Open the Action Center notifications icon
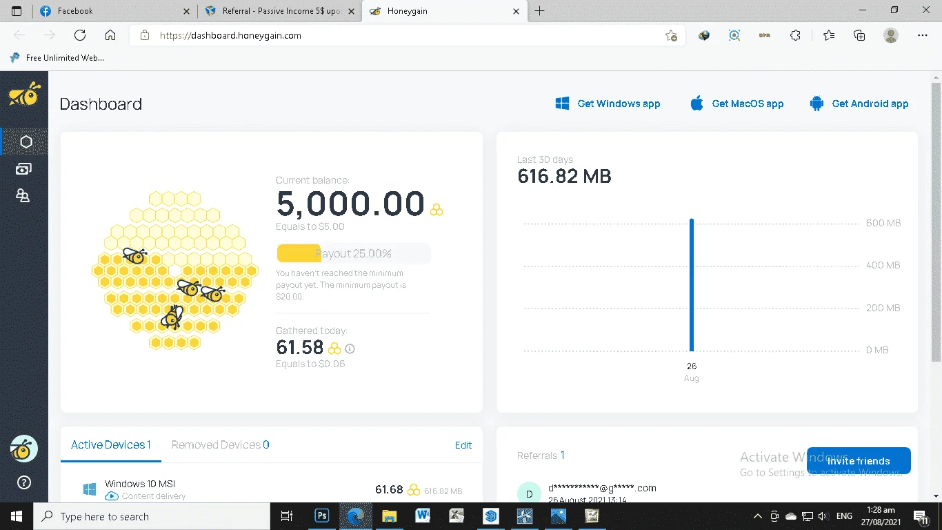The width and height of the screenshot is (942, 530). 921,516
